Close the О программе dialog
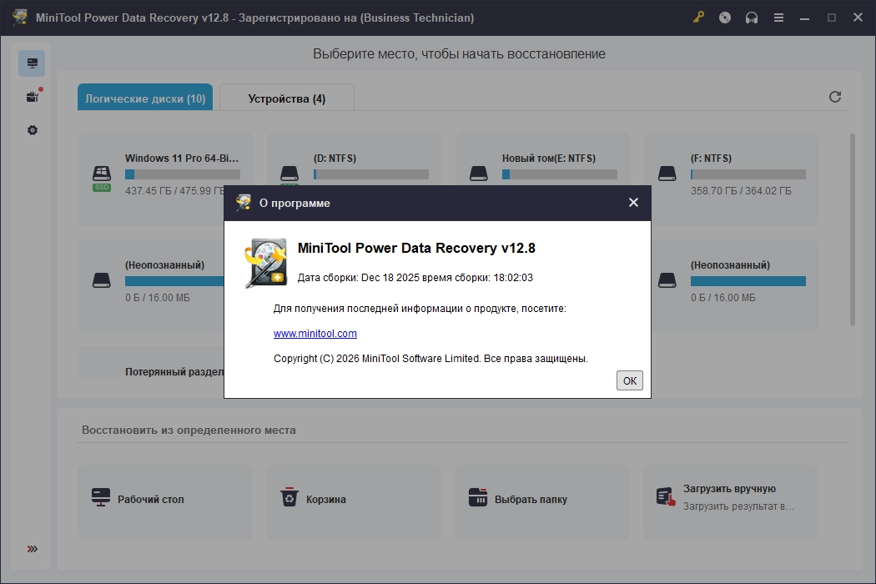This screenshot has height=584, width=876. [x=633, y=202]
